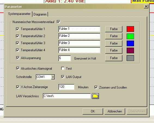
Task: Click Farbe button for Temperaturfühler 3
Action: pos(114,43)
